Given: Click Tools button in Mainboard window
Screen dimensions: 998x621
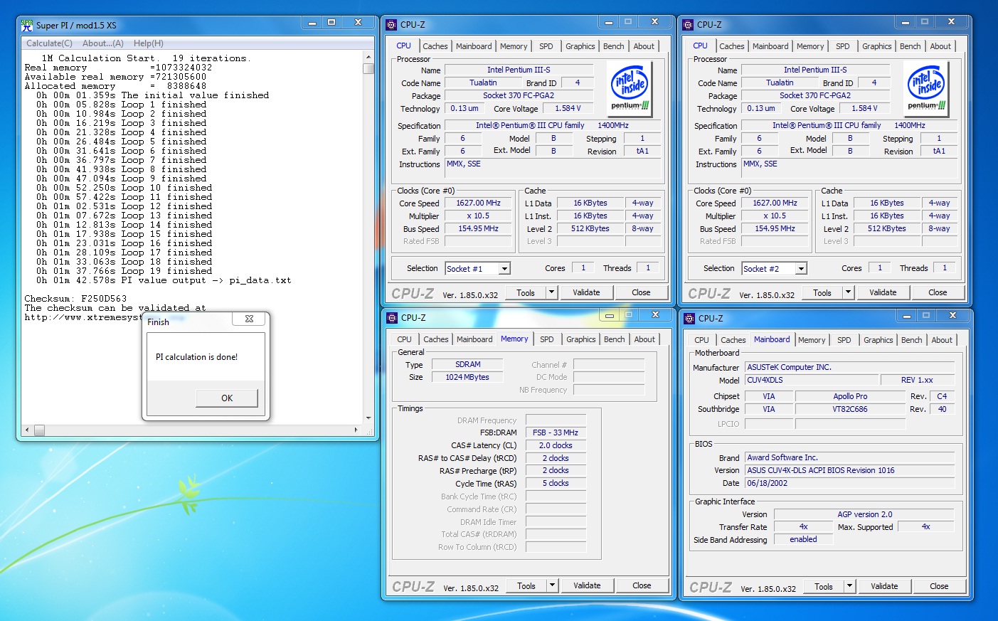Looking at the screenshot, I should click(824, 586).
